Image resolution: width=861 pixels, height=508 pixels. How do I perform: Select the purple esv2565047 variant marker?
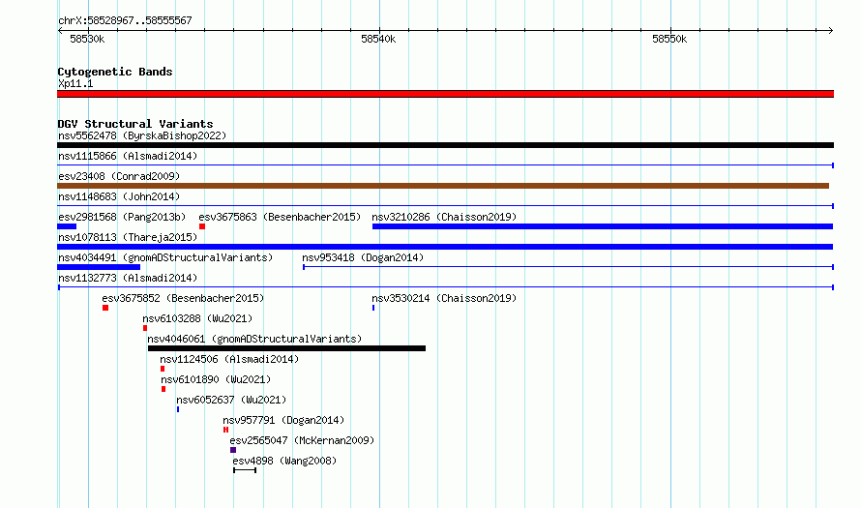pyautogui.click(x=233, y=450)
